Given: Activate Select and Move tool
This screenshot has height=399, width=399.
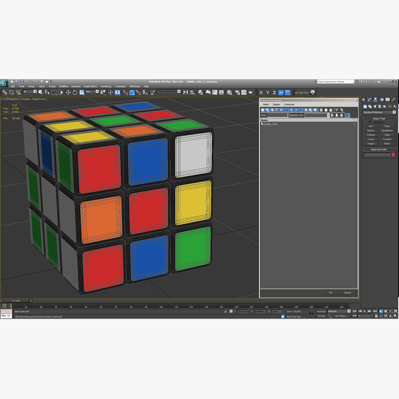Looking at the screenshot, I should 68,92.
